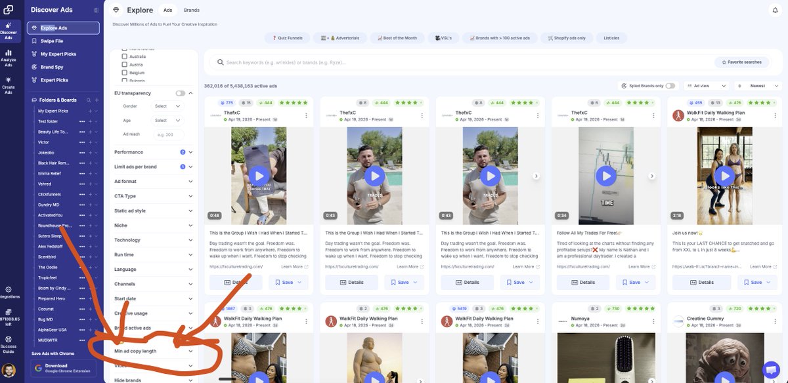
Task: Open the Ad view dropdown
Action: [706, 86]
